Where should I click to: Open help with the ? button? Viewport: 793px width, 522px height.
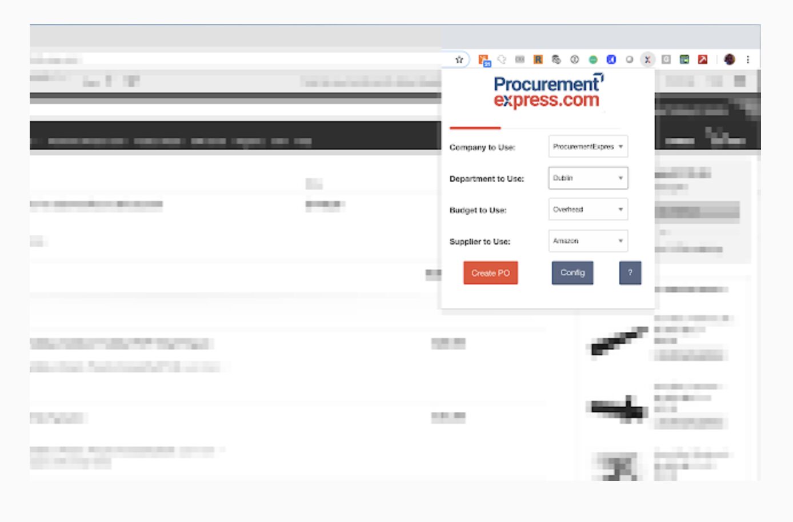[630, 273]
